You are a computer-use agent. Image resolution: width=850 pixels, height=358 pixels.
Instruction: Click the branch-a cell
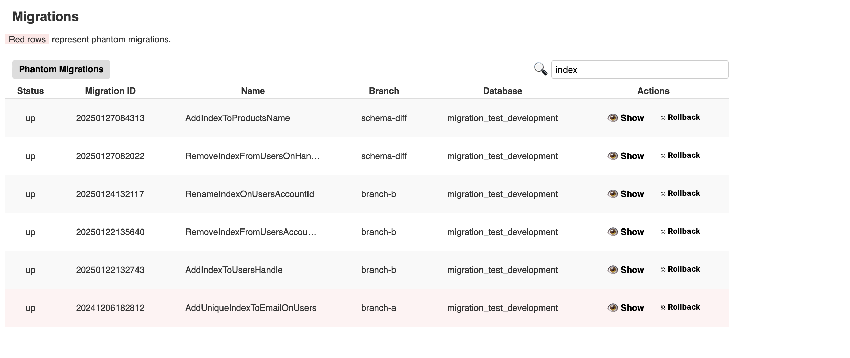379,308
